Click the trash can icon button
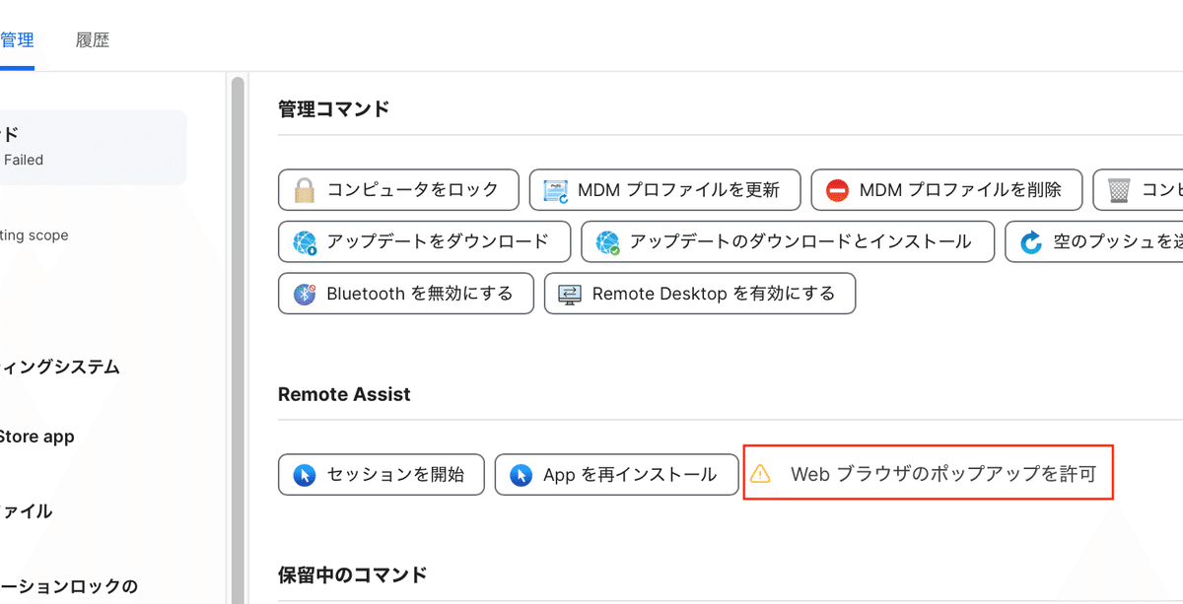 pyautogui.click(x=1119, y=190)
